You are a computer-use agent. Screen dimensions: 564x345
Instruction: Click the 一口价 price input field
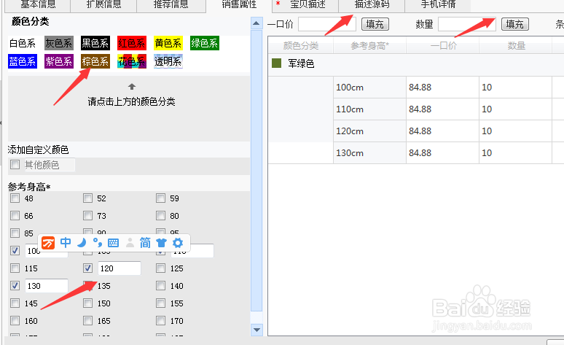pos(327,24)
